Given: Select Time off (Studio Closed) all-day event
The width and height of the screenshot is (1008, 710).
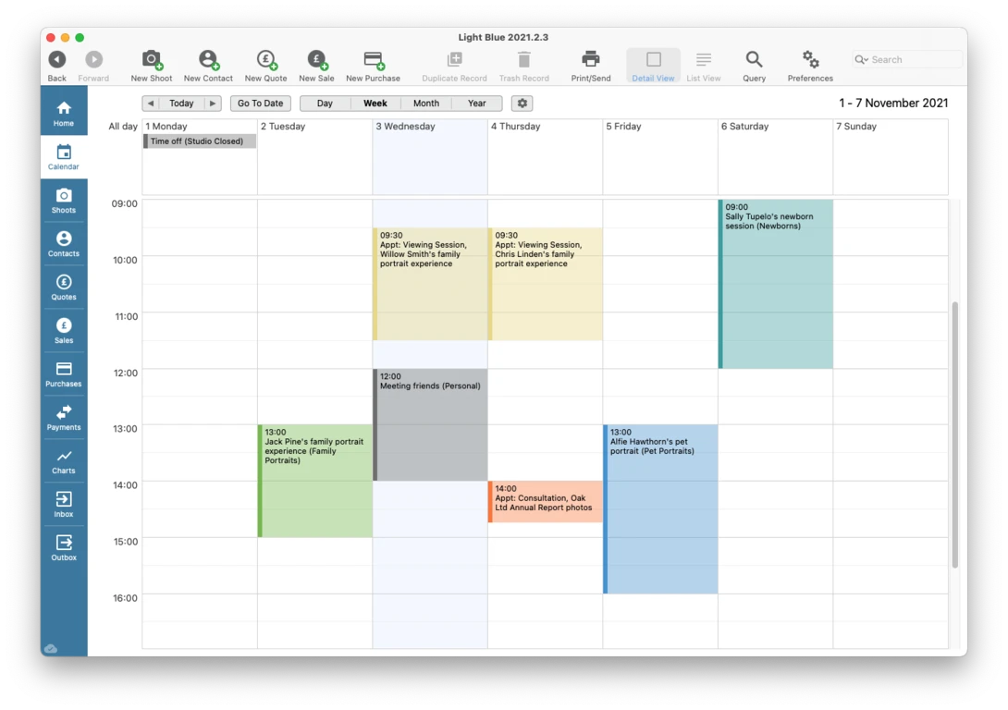Looking at the screenshot, I should 200,141.
